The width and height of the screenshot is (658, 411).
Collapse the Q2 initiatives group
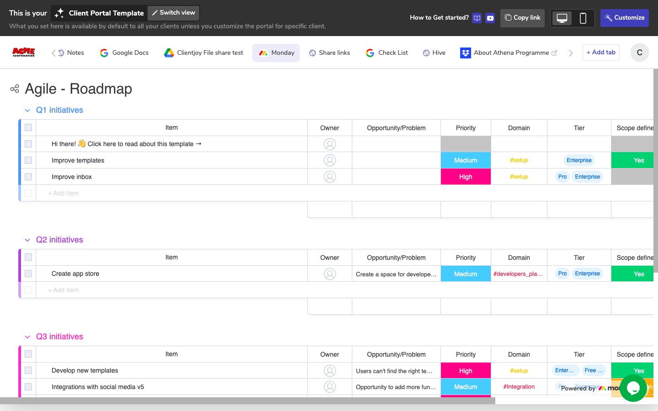(x=27, y=240)
